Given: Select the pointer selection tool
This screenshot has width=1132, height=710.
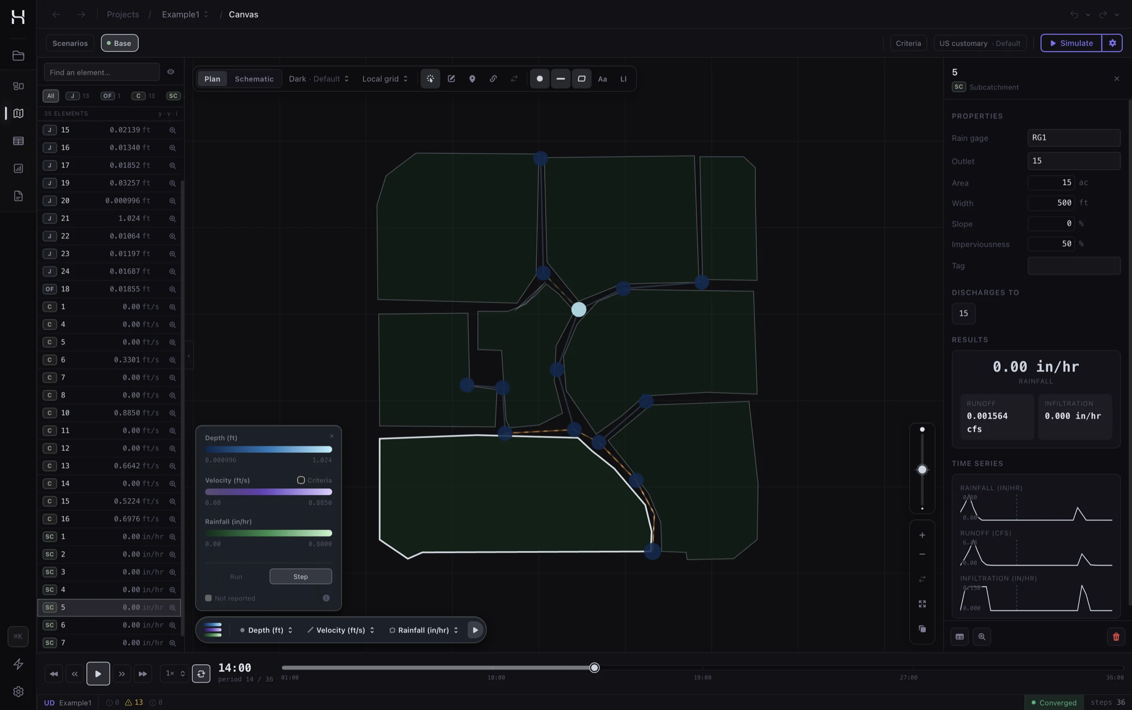Looking at the screenshot, I should click(x=430, y=79).
